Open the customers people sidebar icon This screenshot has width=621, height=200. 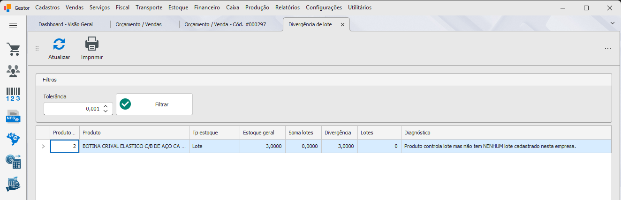(13, 71)
